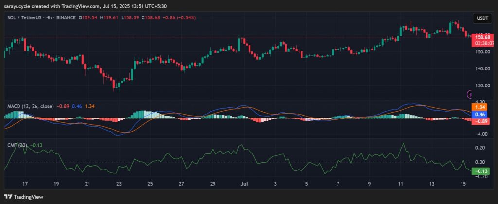Click the orange 1.34 MACD value tag
498x204 pixels.
[480, 107]
